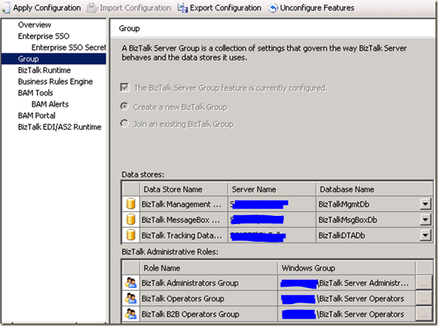Viewport: 438px width, 326px height.
Task: Click the Data Store Name column header
Action: point(184,189)
